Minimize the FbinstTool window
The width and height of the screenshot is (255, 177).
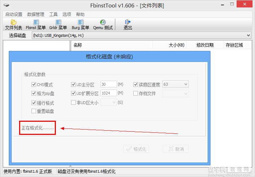coord(222,5)
